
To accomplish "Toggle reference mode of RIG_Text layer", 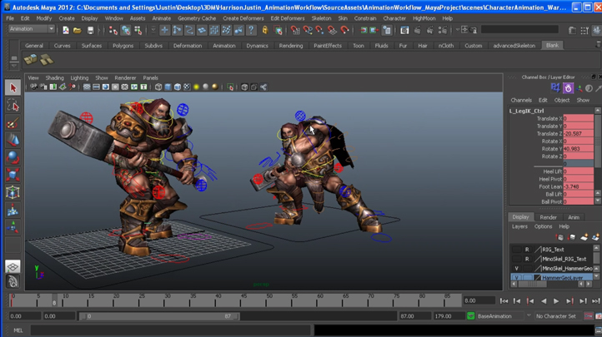I will click(527, 250).
